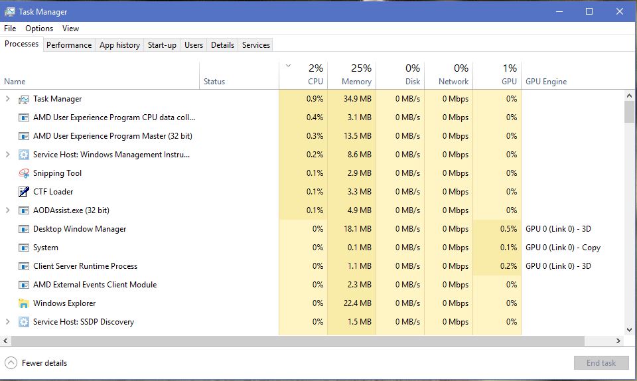Select the Windows Explorer process name
Viewport: 637px width, 381px height.
click(64, 303)
